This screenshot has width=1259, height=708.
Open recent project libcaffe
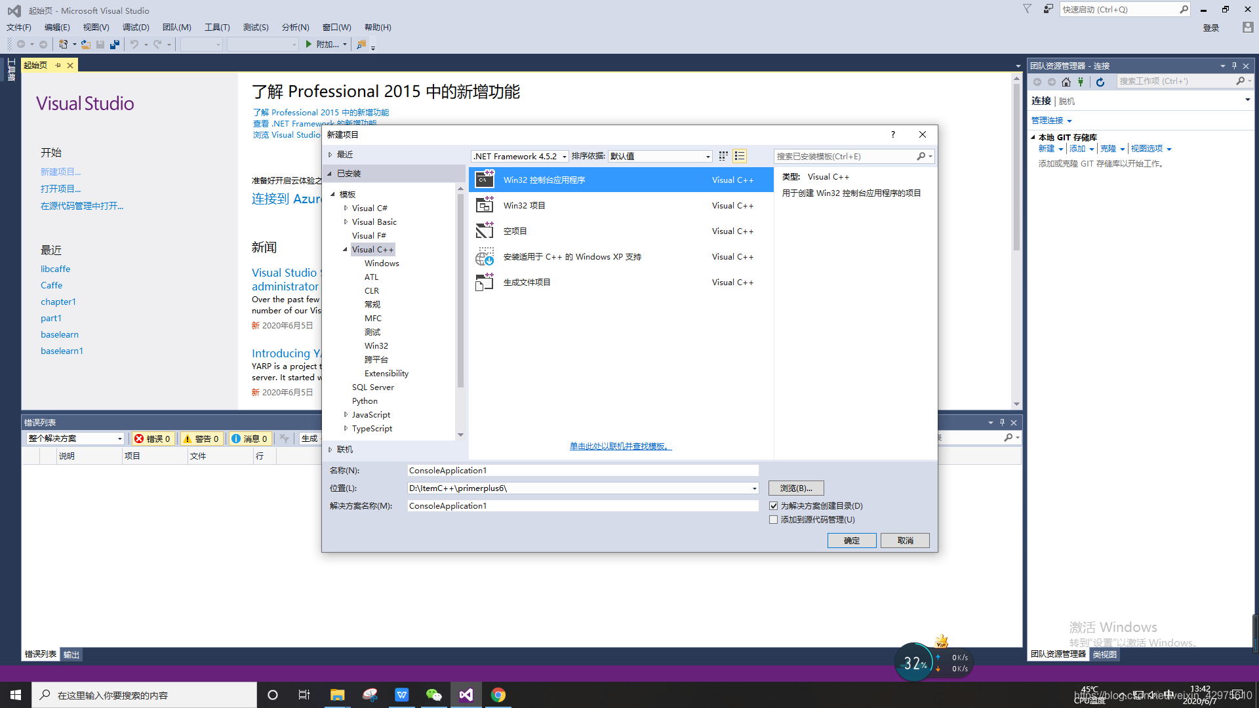(x=55, y=269)
